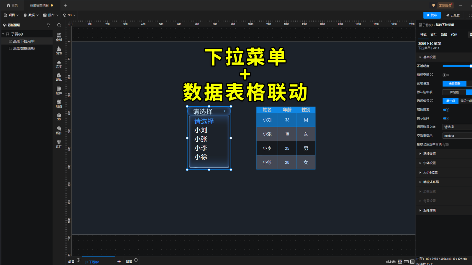This screenshot has height=265, width=472.
Task: Open the 首页 tab
Action: click(x=12, y=5)
